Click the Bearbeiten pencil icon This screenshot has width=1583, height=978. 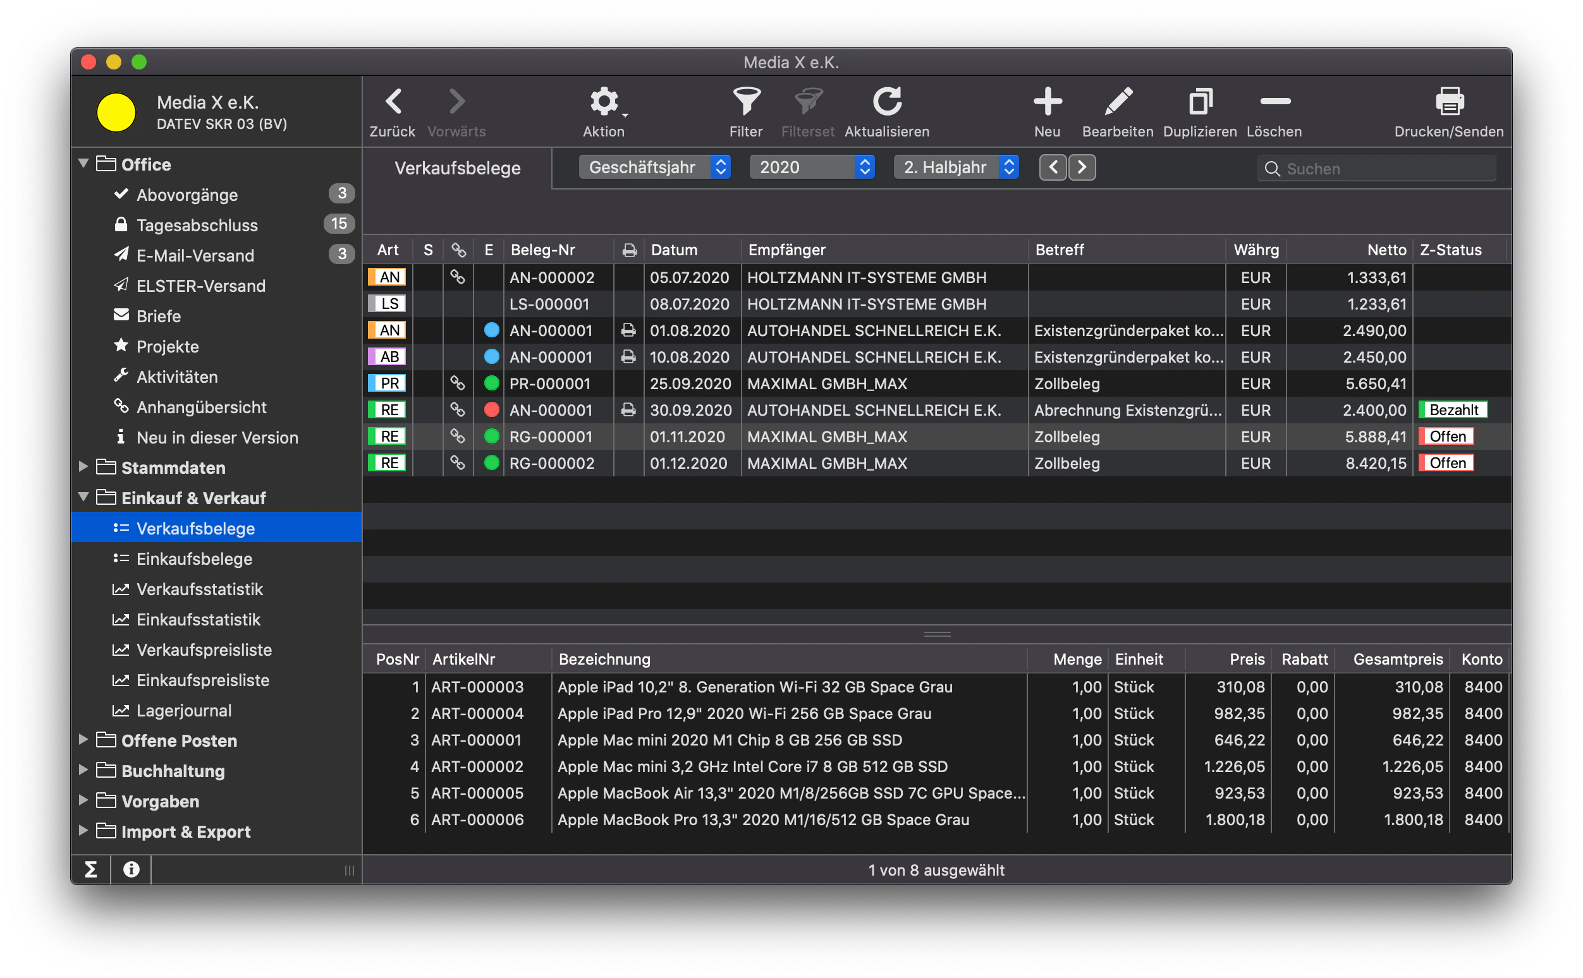[1118, 102]
